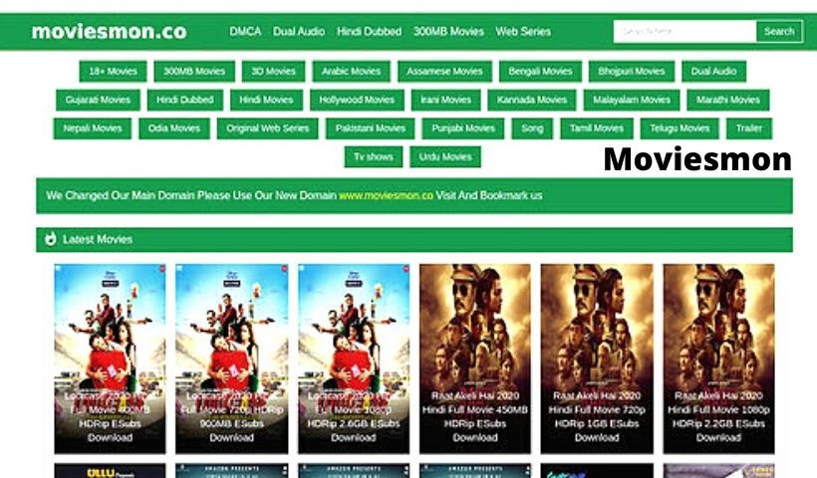Open Raat Akeli Hai 450MB poster
817x478 pixels.
[475, 358]
